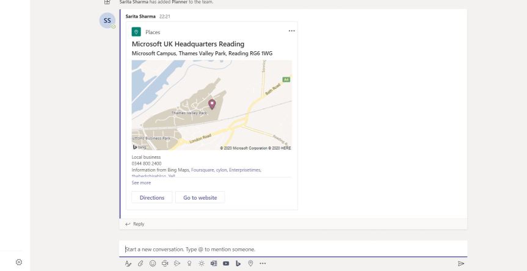Click the Stream play icon in compose toolbar
527x271 pixels.
[x=177, y=264]
